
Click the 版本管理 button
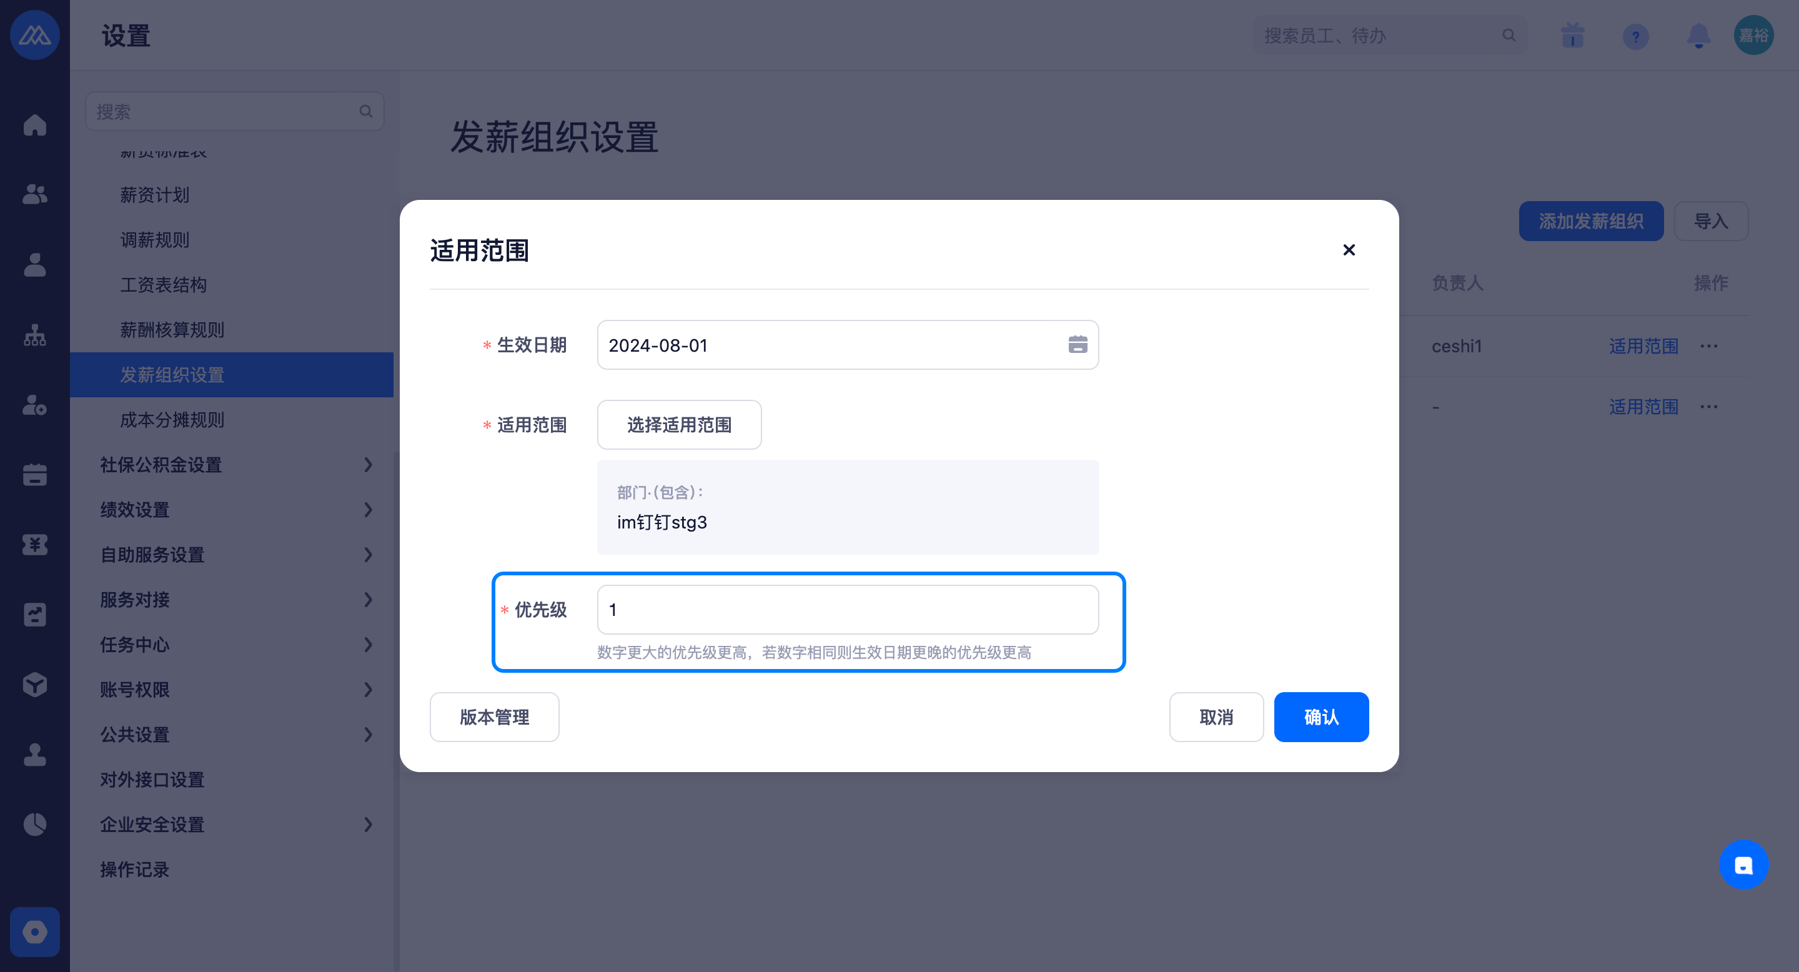click(x=493, y=717)
